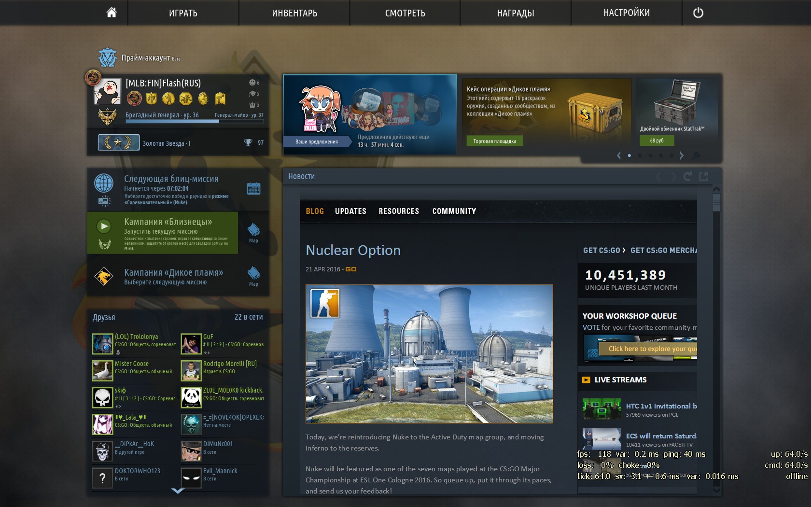The width and height of the screenshot is (811, 507).
Task: Select the first store page dot
Action: coord(629,155)
